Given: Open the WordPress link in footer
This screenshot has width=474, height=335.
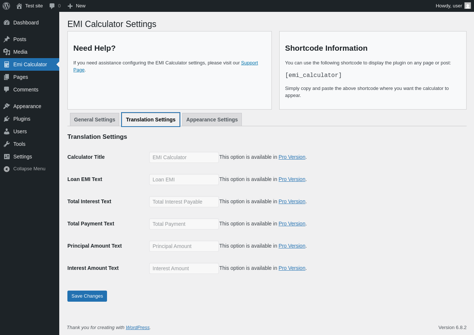Looking at the screenshot, I should pyautogui.click(x=138, y=327).
